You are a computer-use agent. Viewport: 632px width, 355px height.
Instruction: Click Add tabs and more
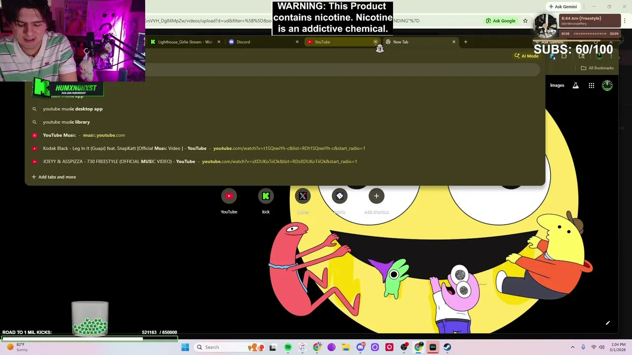(x=54, y=177)
